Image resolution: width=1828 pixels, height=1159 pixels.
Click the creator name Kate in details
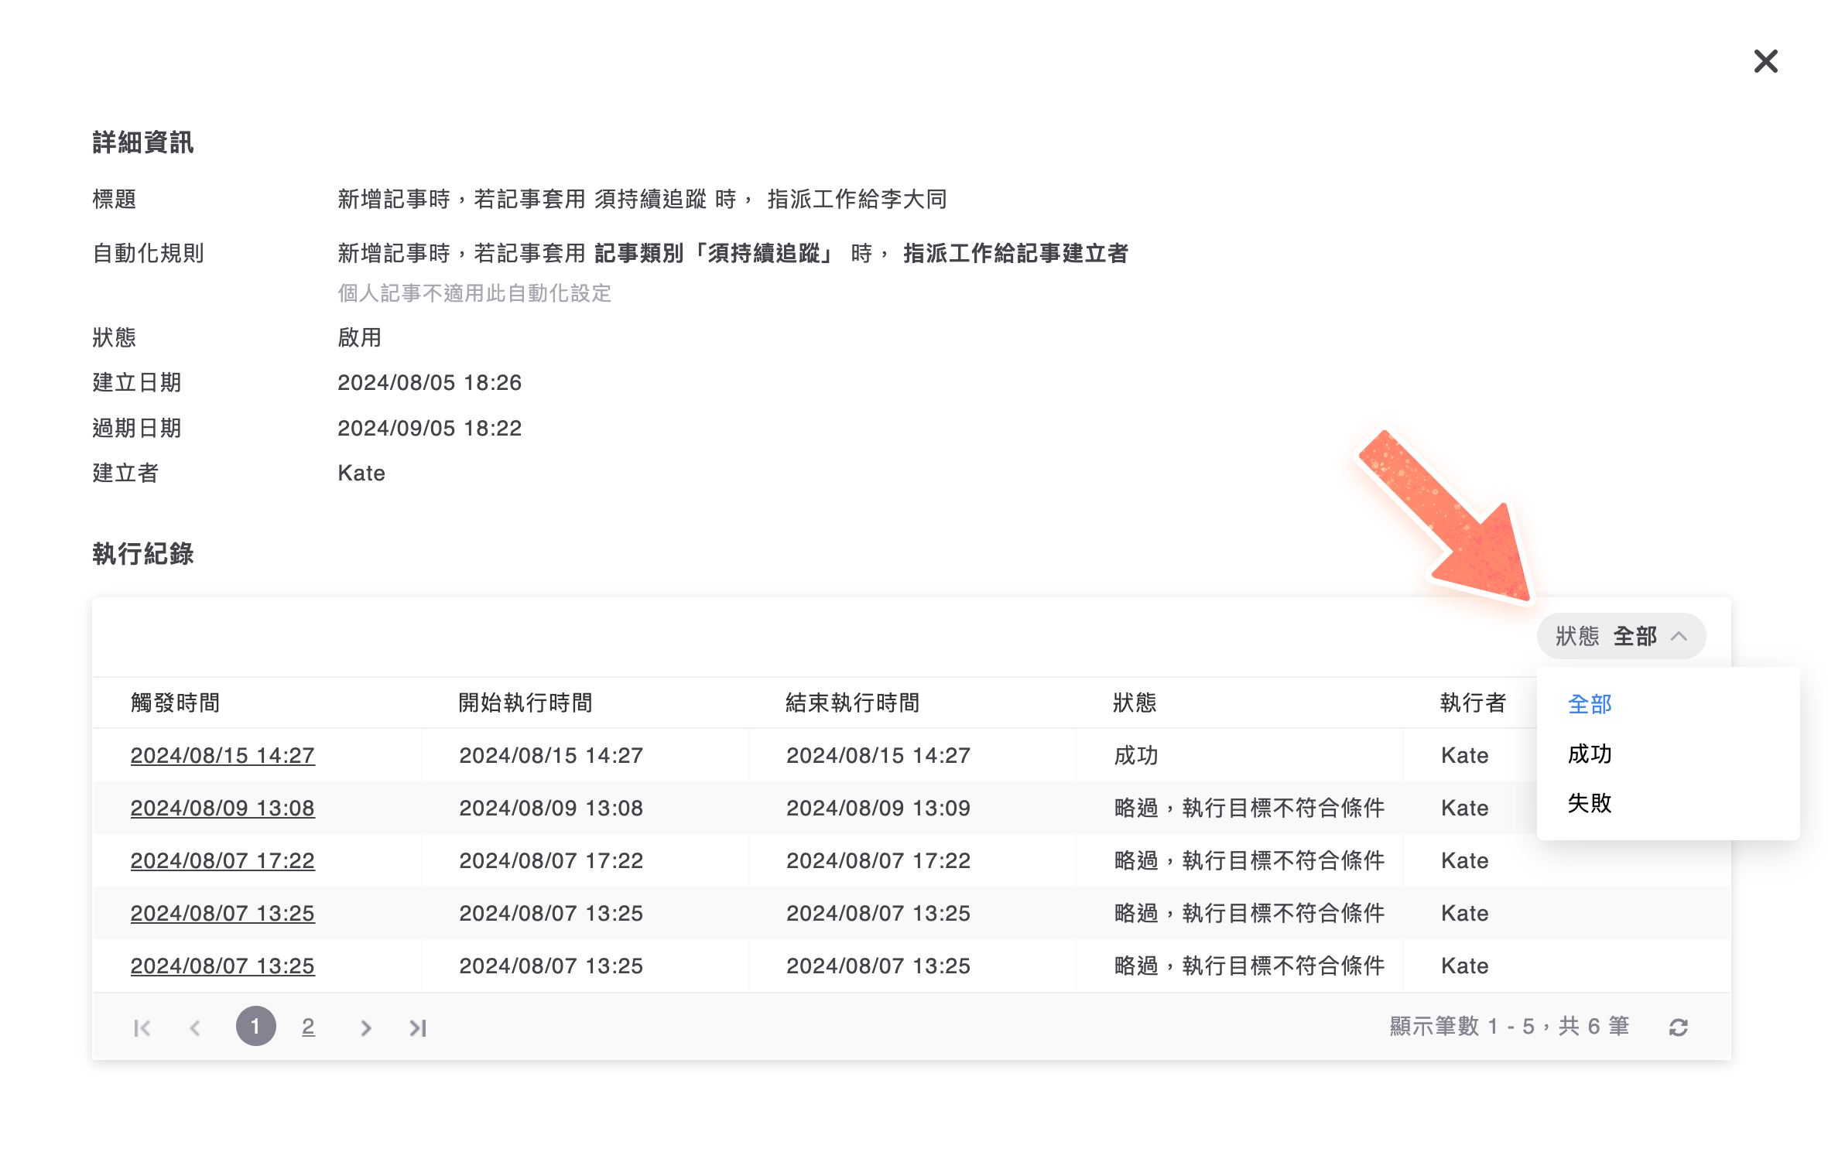click(361, 473)
